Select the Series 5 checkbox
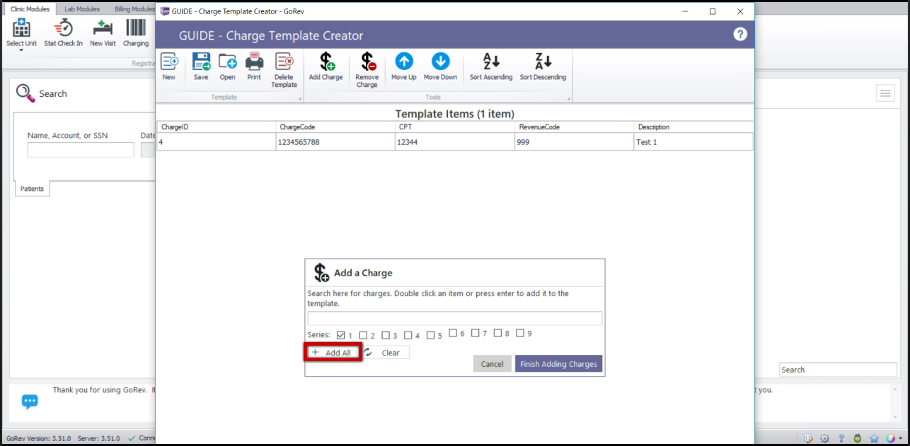 [x=430, y=335]
